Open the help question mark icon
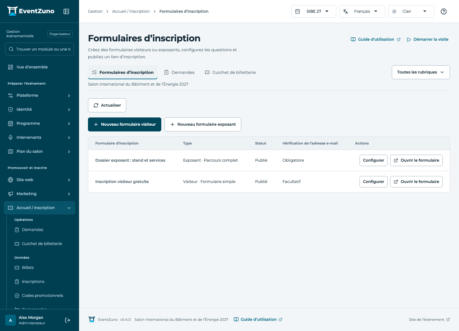 (444, 11)
